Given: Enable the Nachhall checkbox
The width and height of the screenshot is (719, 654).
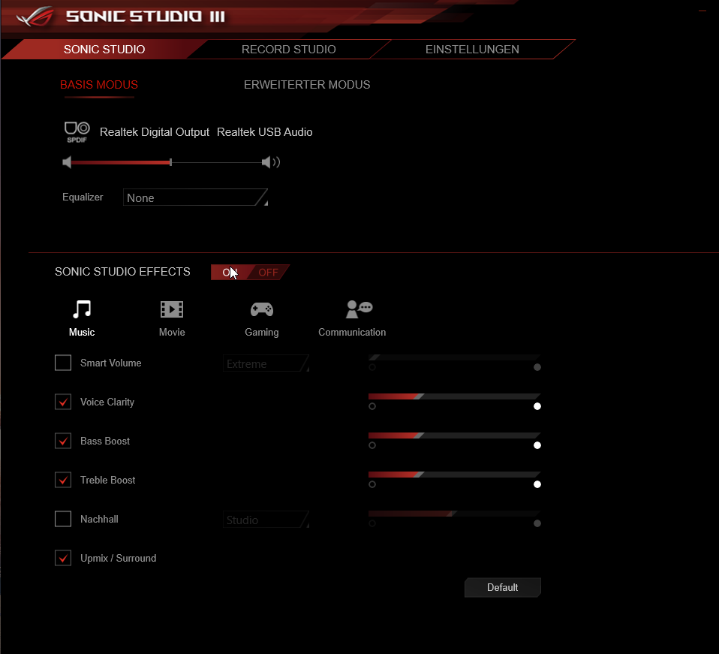Looking at the screenshot, I should [63, 519].
